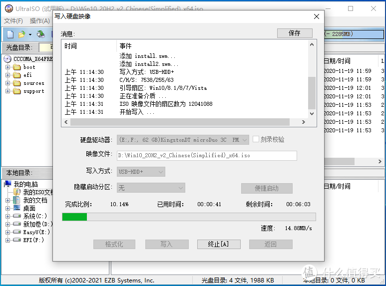
Task: Close the 写入硬盘映像 dialog
Action: [317, 16]
